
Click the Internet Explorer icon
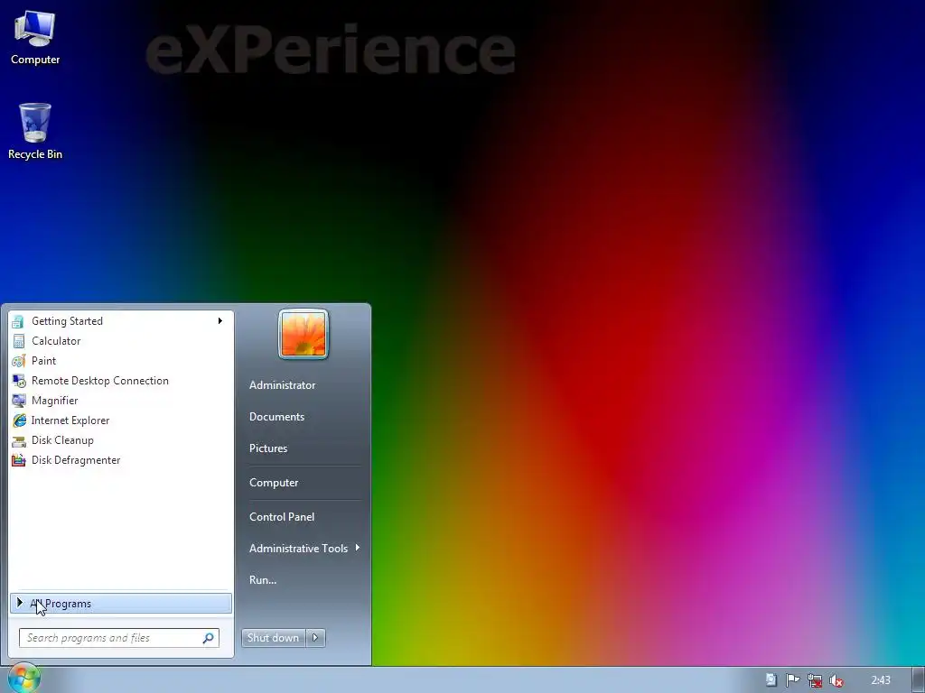[x=18, y=420]
